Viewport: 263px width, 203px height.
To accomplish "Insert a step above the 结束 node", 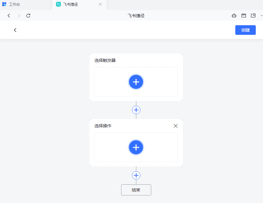I will pos(136,175).
